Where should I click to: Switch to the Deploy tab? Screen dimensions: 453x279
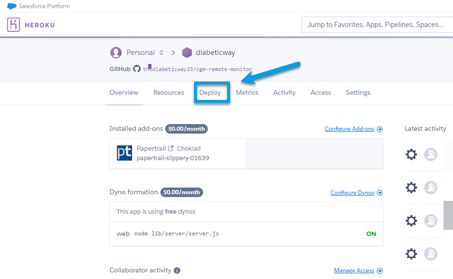point(210,92)
